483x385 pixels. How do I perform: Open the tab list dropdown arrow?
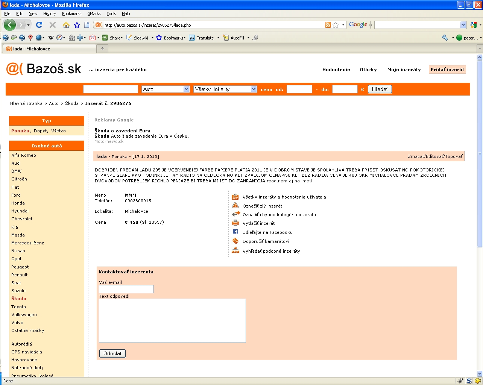(480, 49)
